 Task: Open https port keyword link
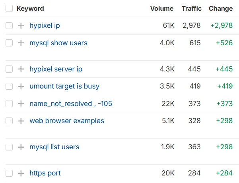point(45,173)
